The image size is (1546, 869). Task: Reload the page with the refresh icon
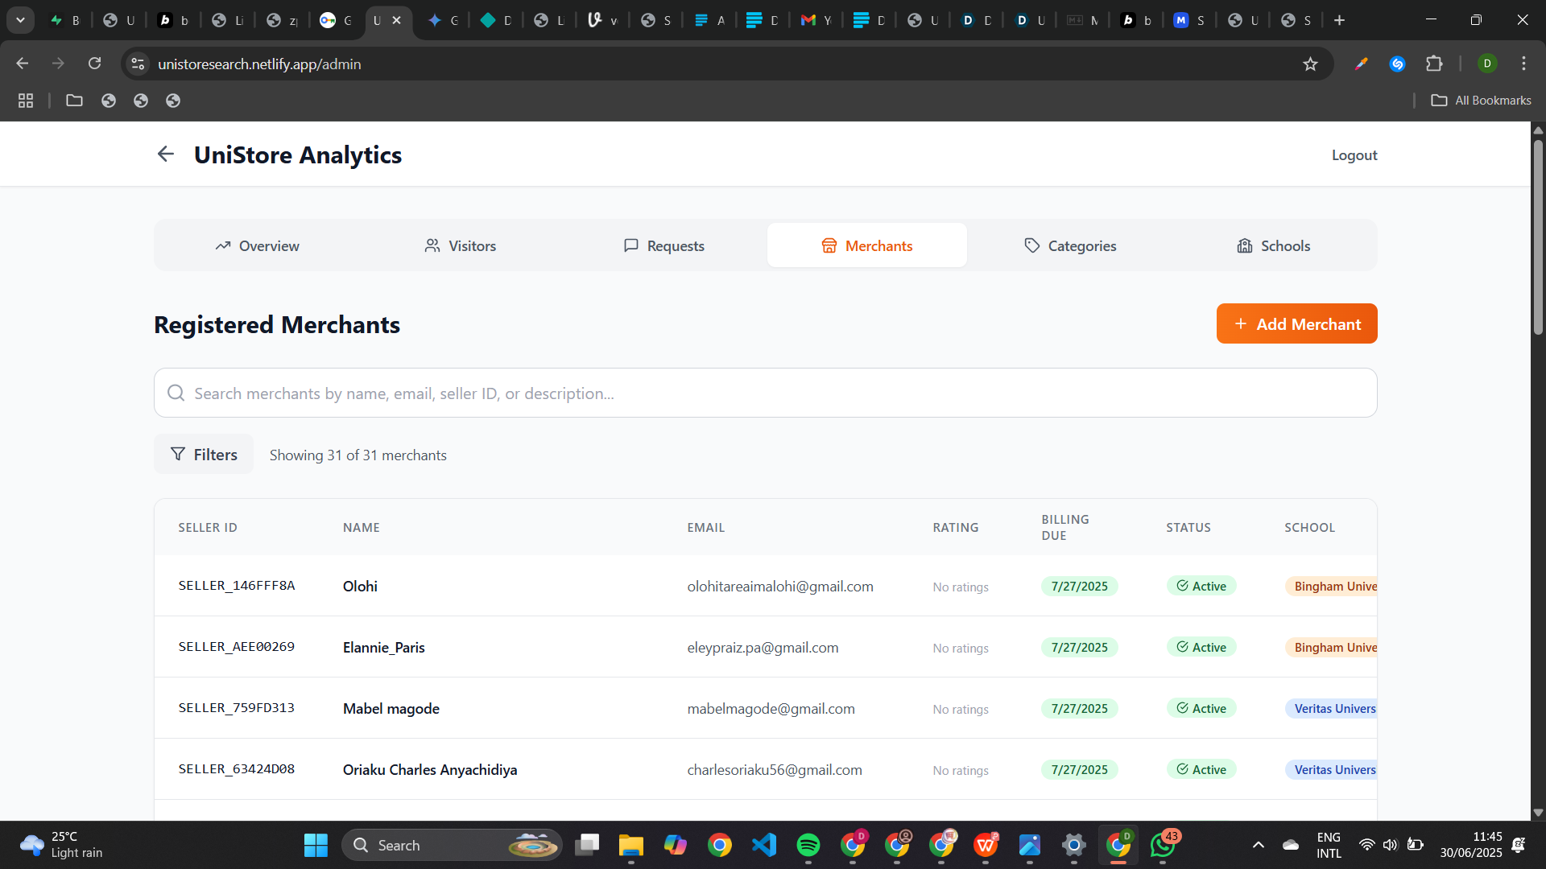[94, 64]
